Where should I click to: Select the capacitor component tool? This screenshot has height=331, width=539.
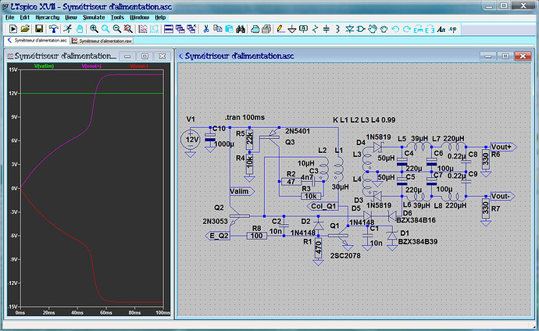pos(326,29)
